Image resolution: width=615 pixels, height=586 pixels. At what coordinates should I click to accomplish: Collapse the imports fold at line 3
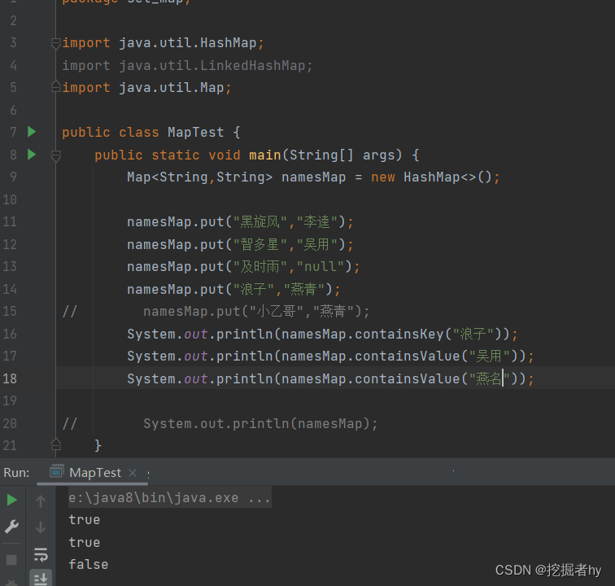(55, 43)
